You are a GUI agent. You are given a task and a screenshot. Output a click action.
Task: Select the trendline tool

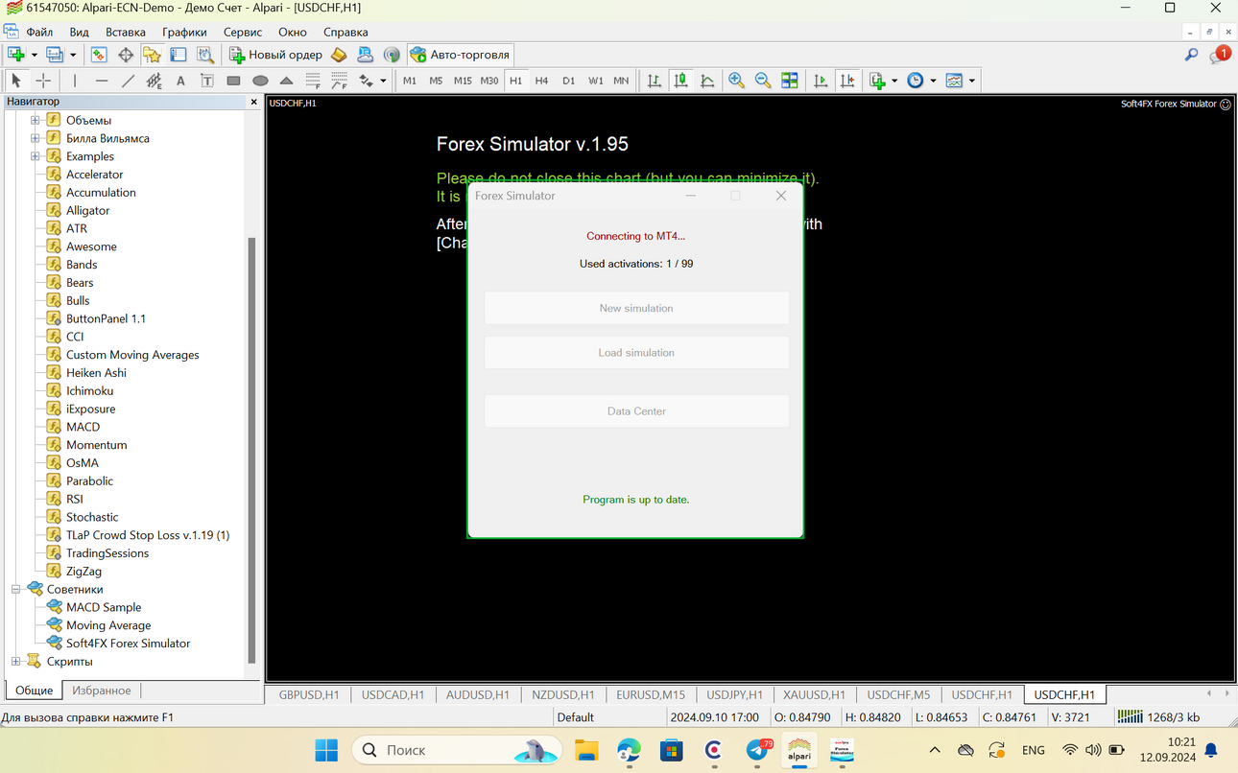pos(128,81)
